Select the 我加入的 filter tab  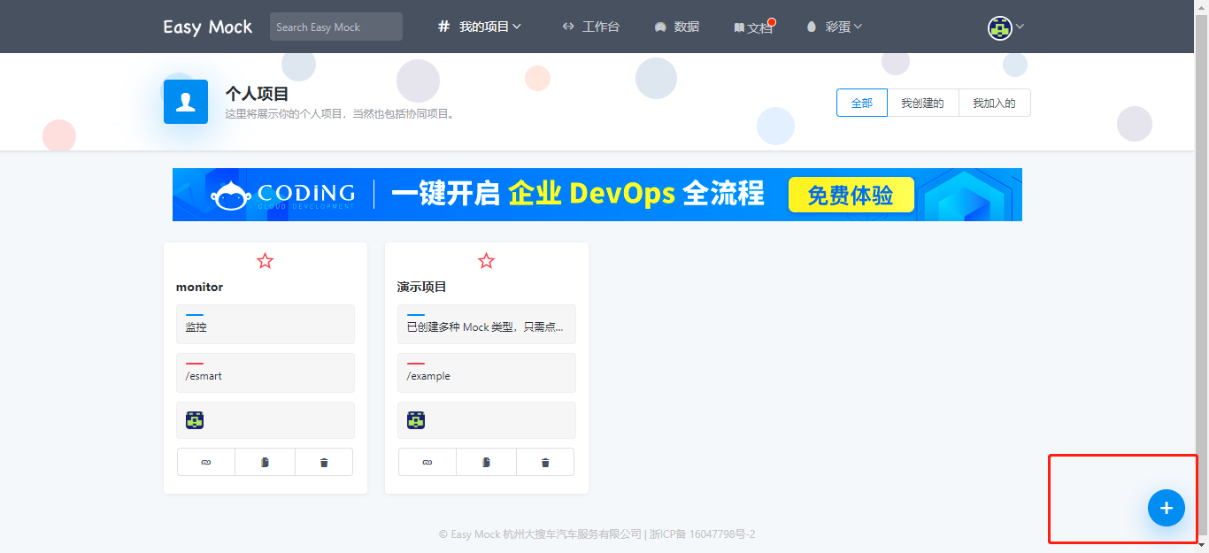[x=995, y=103]
